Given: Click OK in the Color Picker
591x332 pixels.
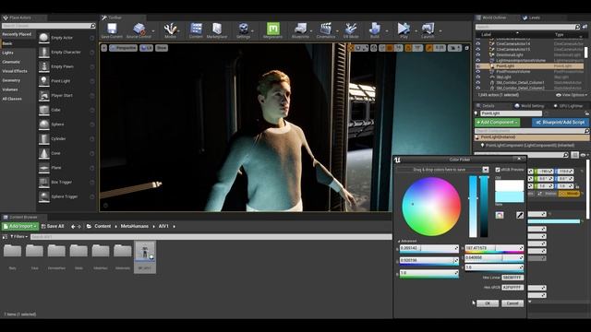Looking at the screenshot, I should pos(488,303).
